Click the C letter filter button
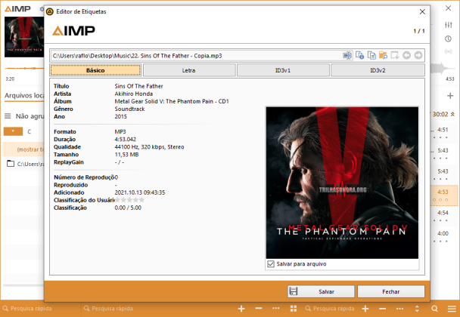Screen dimensions: 460x317 29,131
